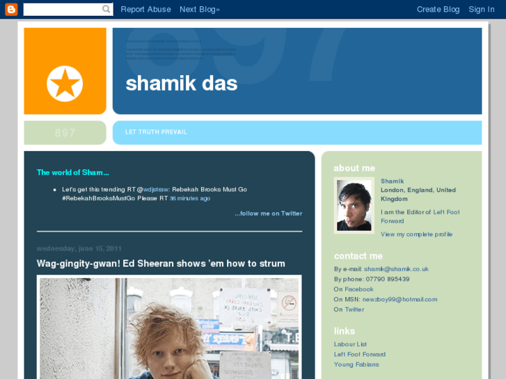Open Labour List in links
Screen dimensions: 506x379
click(x=350, y=344)
